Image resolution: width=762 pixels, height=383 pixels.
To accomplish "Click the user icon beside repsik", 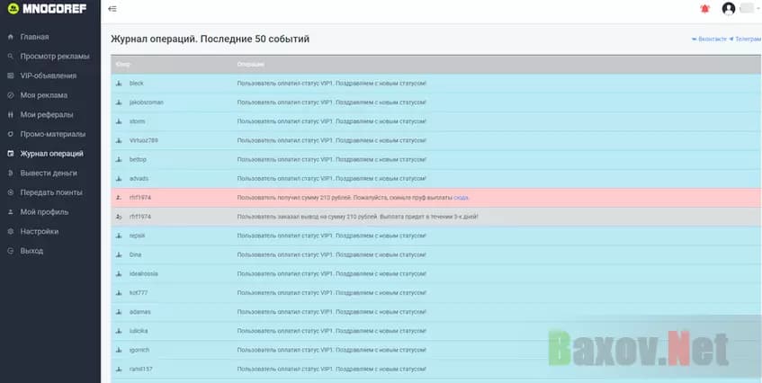I will (x=119, y=236).
